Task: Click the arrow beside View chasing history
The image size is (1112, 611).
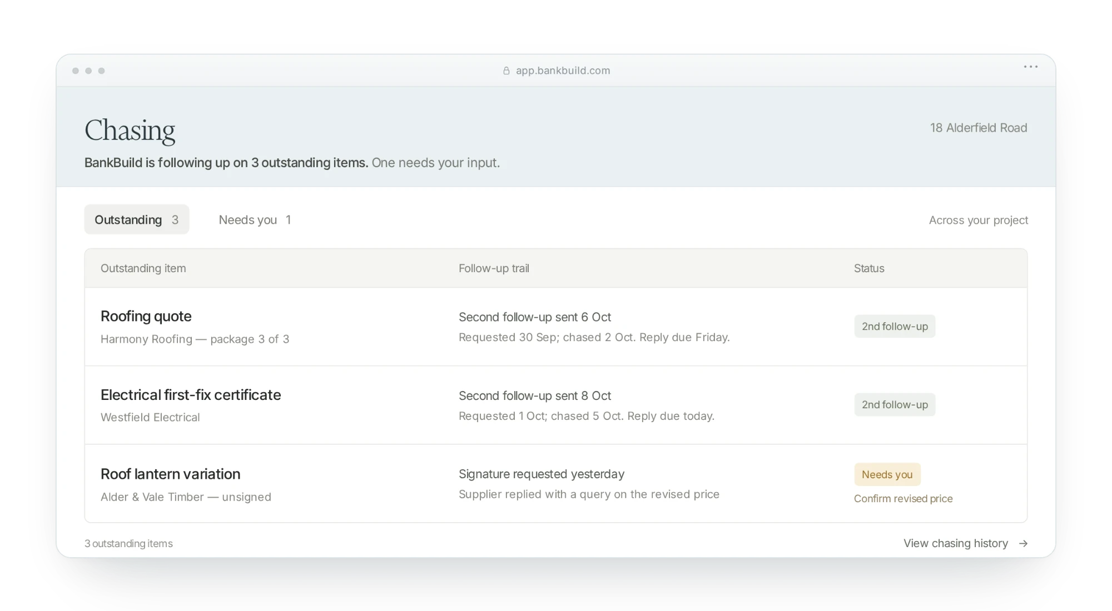Action: click(1023, 544)
